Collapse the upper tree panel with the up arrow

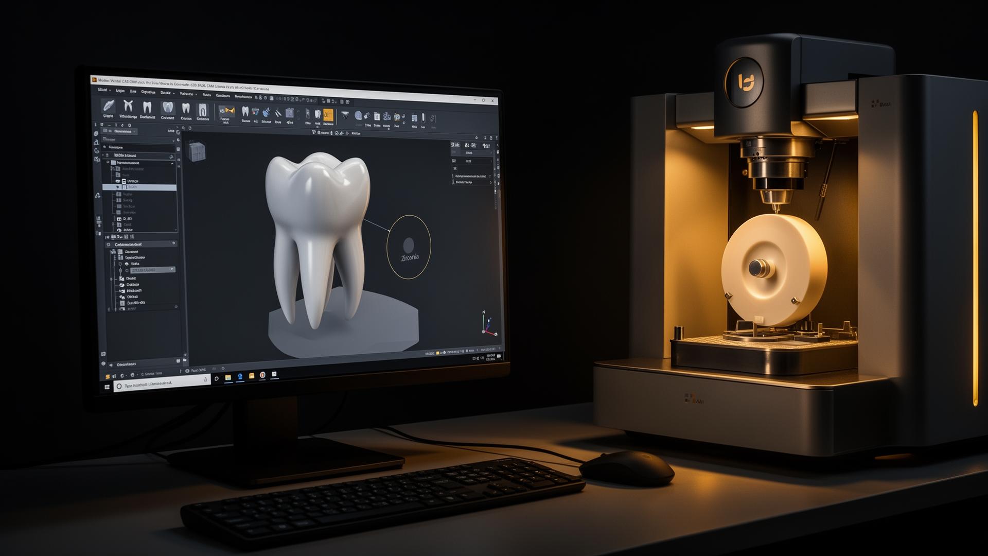click(172, 163)
